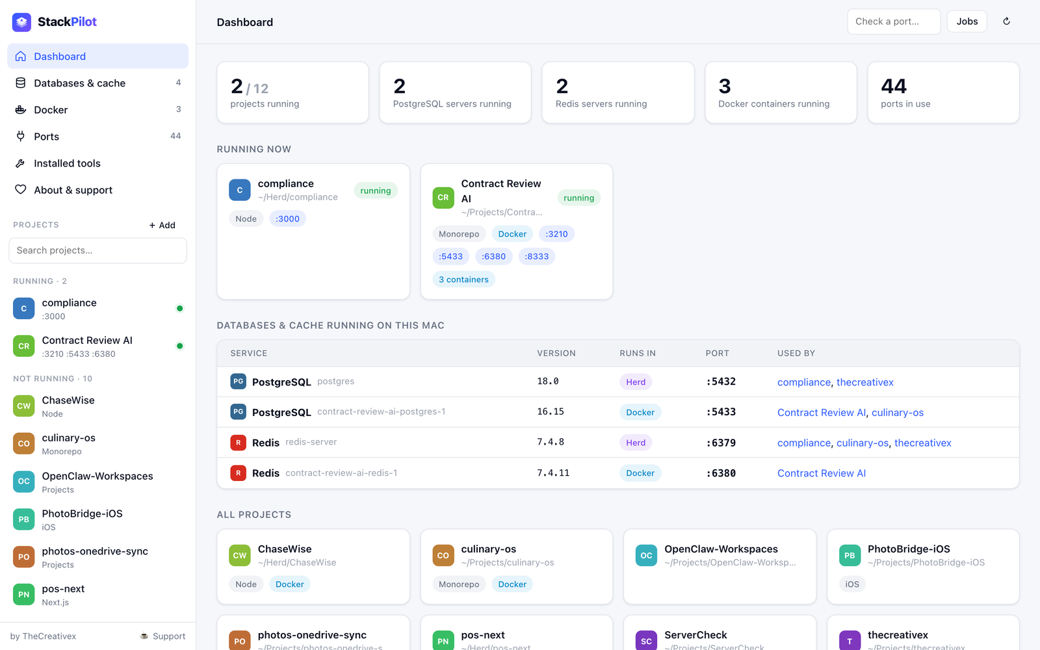Click the :6379 port cell

(x=721, y=443)
